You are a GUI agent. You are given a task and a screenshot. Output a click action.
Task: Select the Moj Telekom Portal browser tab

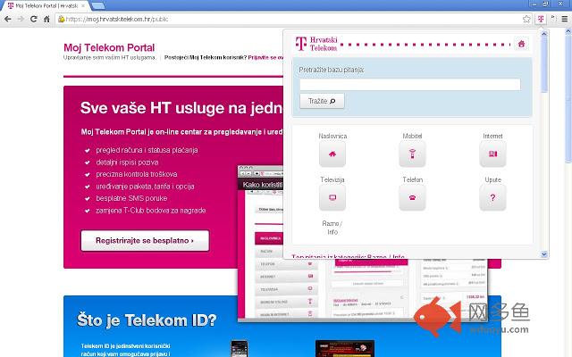click(x=46, y=6)
